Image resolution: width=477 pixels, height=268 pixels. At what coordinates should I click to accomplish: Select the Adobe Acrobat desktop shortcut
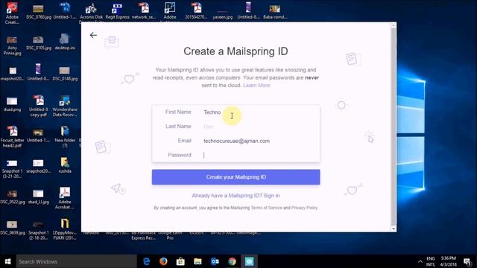[x=65, y=198]
